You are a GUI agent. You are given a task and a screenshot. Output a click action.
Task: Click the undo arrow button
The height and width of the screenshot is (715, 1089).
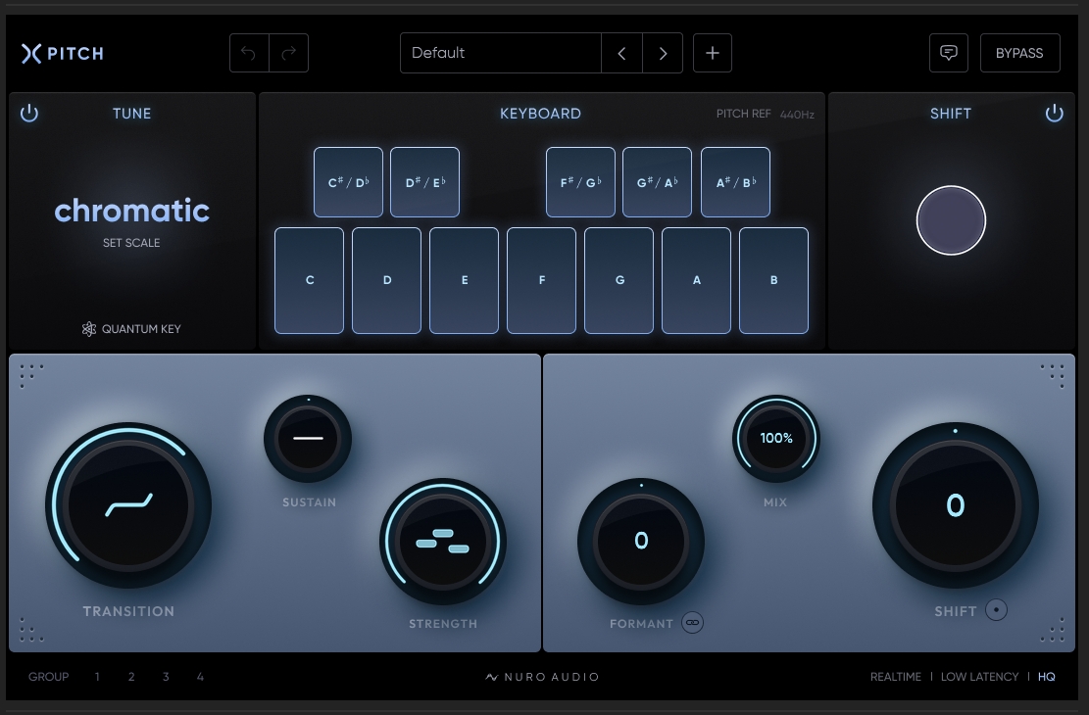point(249,53)
